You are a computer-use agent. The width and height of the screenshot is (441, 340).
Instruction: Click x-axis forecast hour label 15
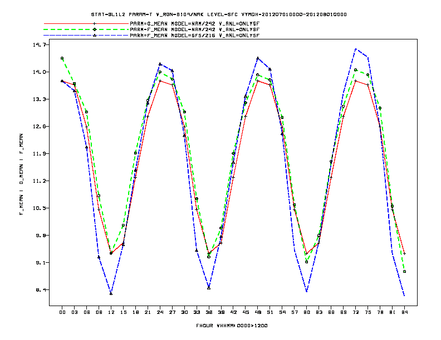click(123, 312)
